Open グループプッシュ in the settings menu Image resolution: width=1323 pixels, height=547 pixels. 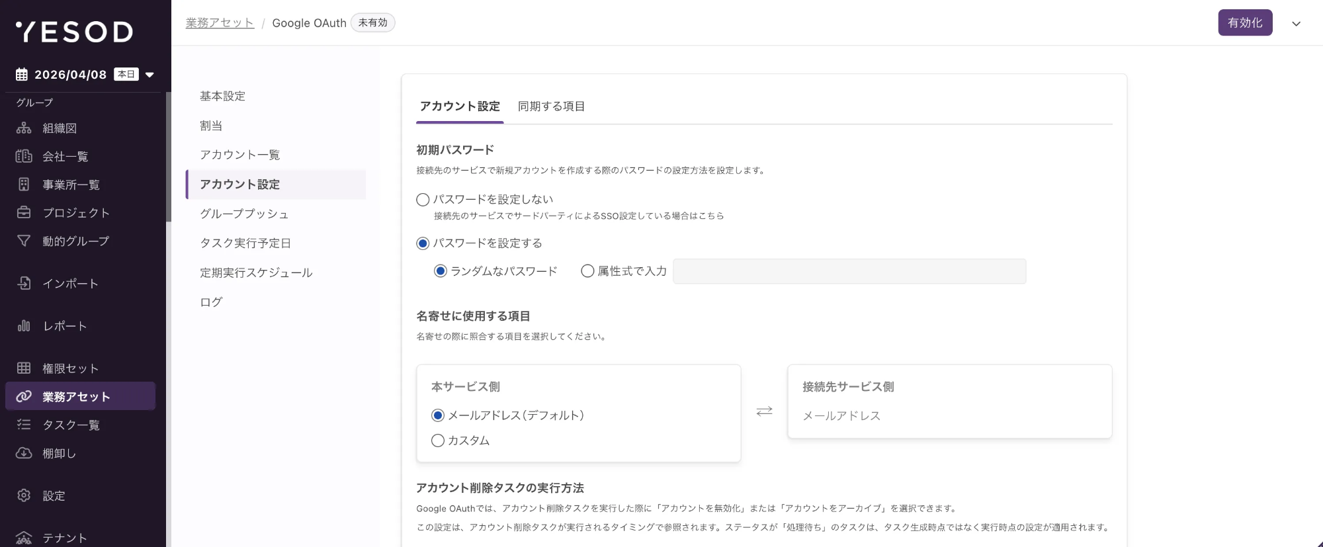click(244, 214)
